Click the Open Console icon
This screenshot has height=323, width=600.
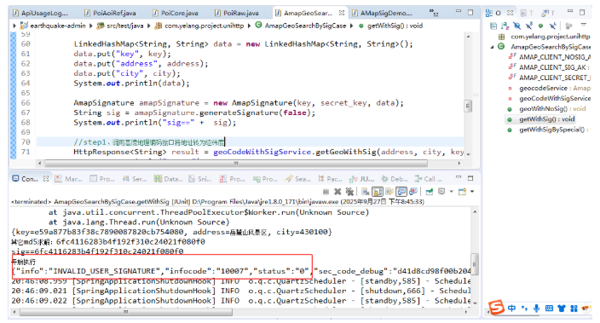pyautogui.click(x=462, y=192)
